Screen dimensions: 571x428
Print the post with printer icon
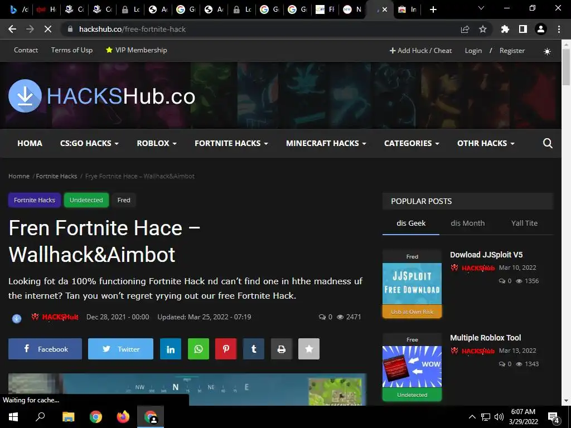(282, 349)
